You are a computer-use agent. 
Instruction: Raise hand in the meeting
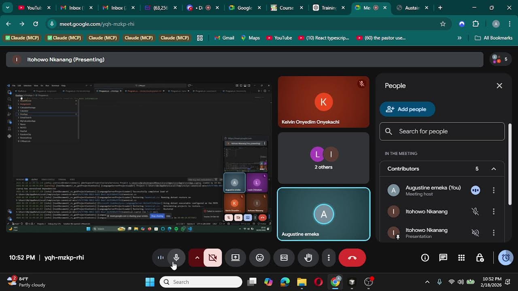pyautogui.click(x=308, y=257)
